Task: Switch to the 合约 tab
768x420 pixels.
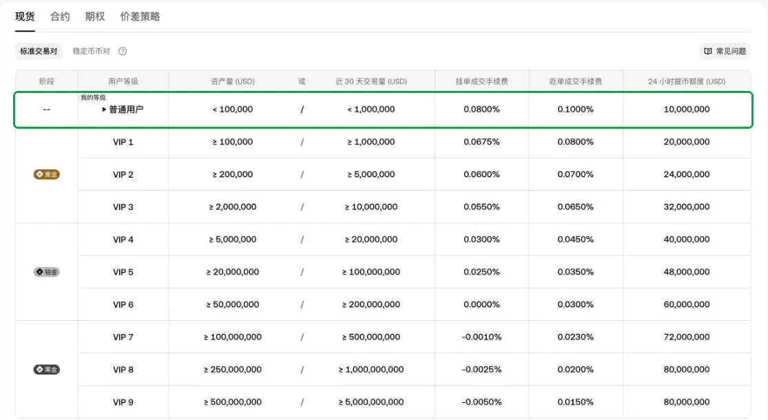Action: coord(60,17)
